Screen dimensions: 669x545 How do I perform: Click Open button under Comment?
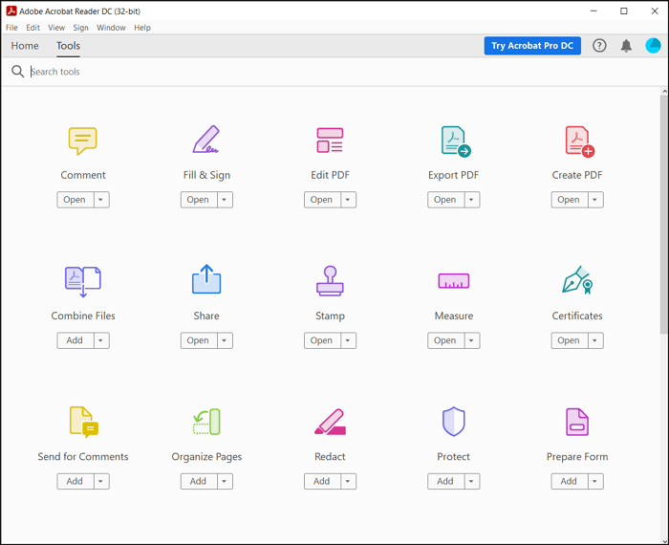click(76, 200)
